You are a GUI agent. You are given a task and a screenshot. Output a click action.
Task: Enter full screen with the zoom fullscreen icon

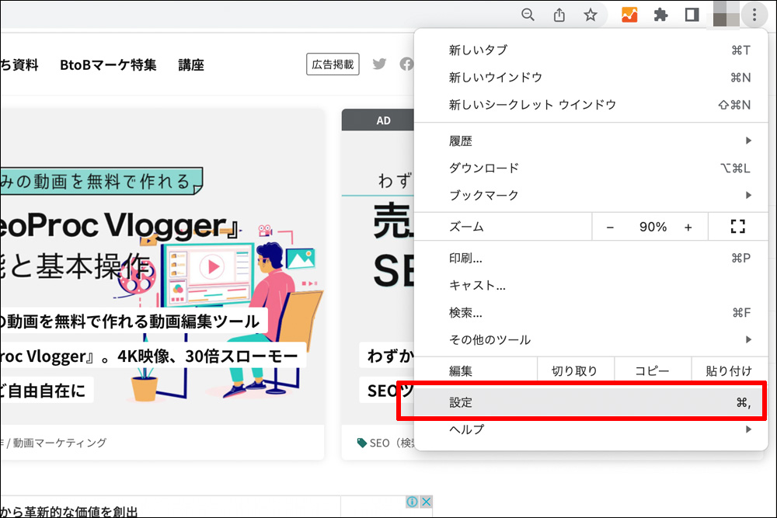pyautogui.click(x=737, y=227)
